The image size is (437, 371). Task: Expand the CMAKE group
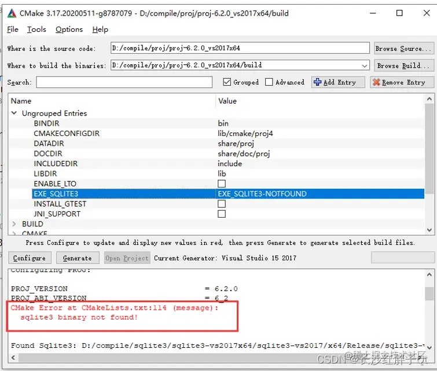pyautogui.click(x=14, y=233)
